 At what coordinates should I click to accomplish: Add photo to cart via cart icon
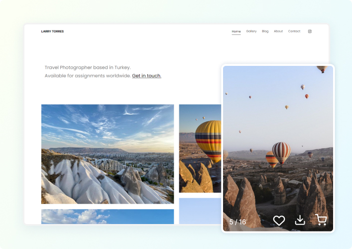click(x=321, y=220)
